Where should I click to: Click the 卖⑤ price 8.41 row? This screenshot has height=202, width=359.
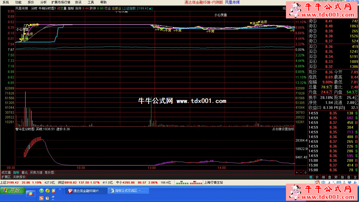point(333,21)
